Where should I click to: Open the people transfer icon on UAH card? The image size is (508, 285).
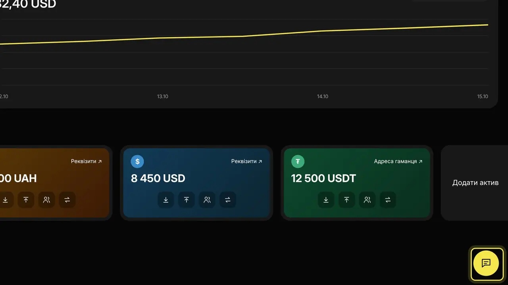pos(47,200)
